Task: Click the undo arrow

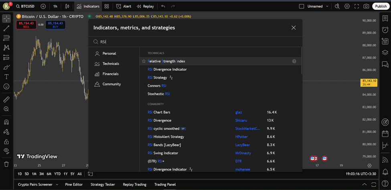Action: pos(163,6)
